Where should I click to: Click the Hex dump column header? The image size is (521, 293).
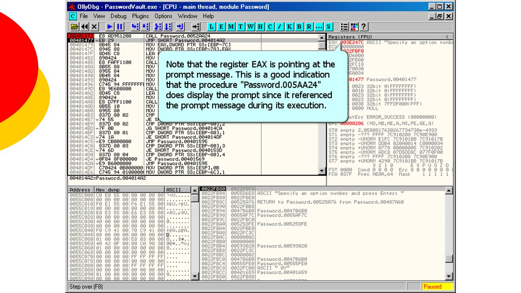tap(129, 190)
